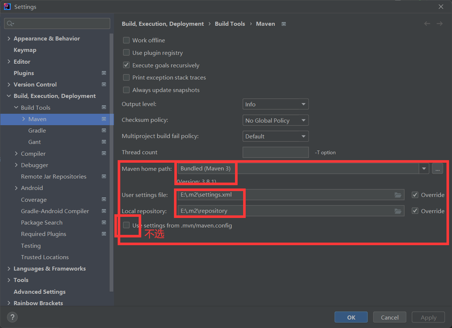The height and width of the screenshot is (328, 452).
Task: Collapse Build, Execution, Deployment section
Action: 9,96
